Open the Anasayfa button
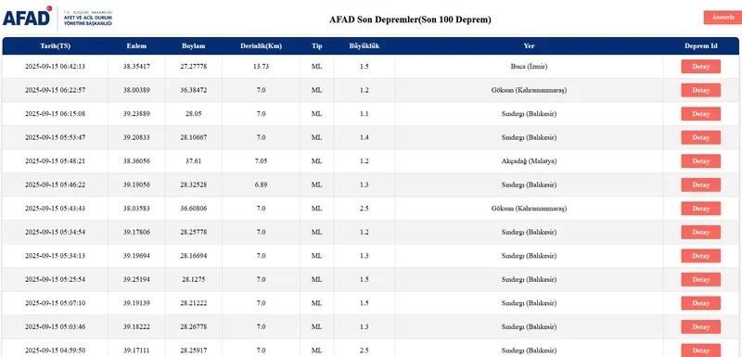The width and height of the screenshot is (742, 357). [x=723, y=18]
